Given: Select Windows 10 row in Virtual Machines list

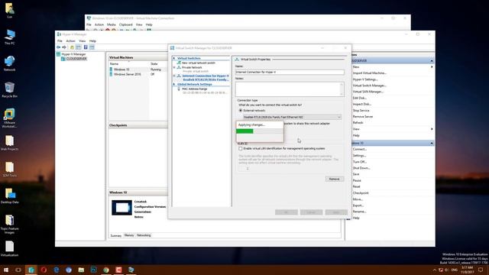Looking at the screenshot, I should tap(138, 70).
